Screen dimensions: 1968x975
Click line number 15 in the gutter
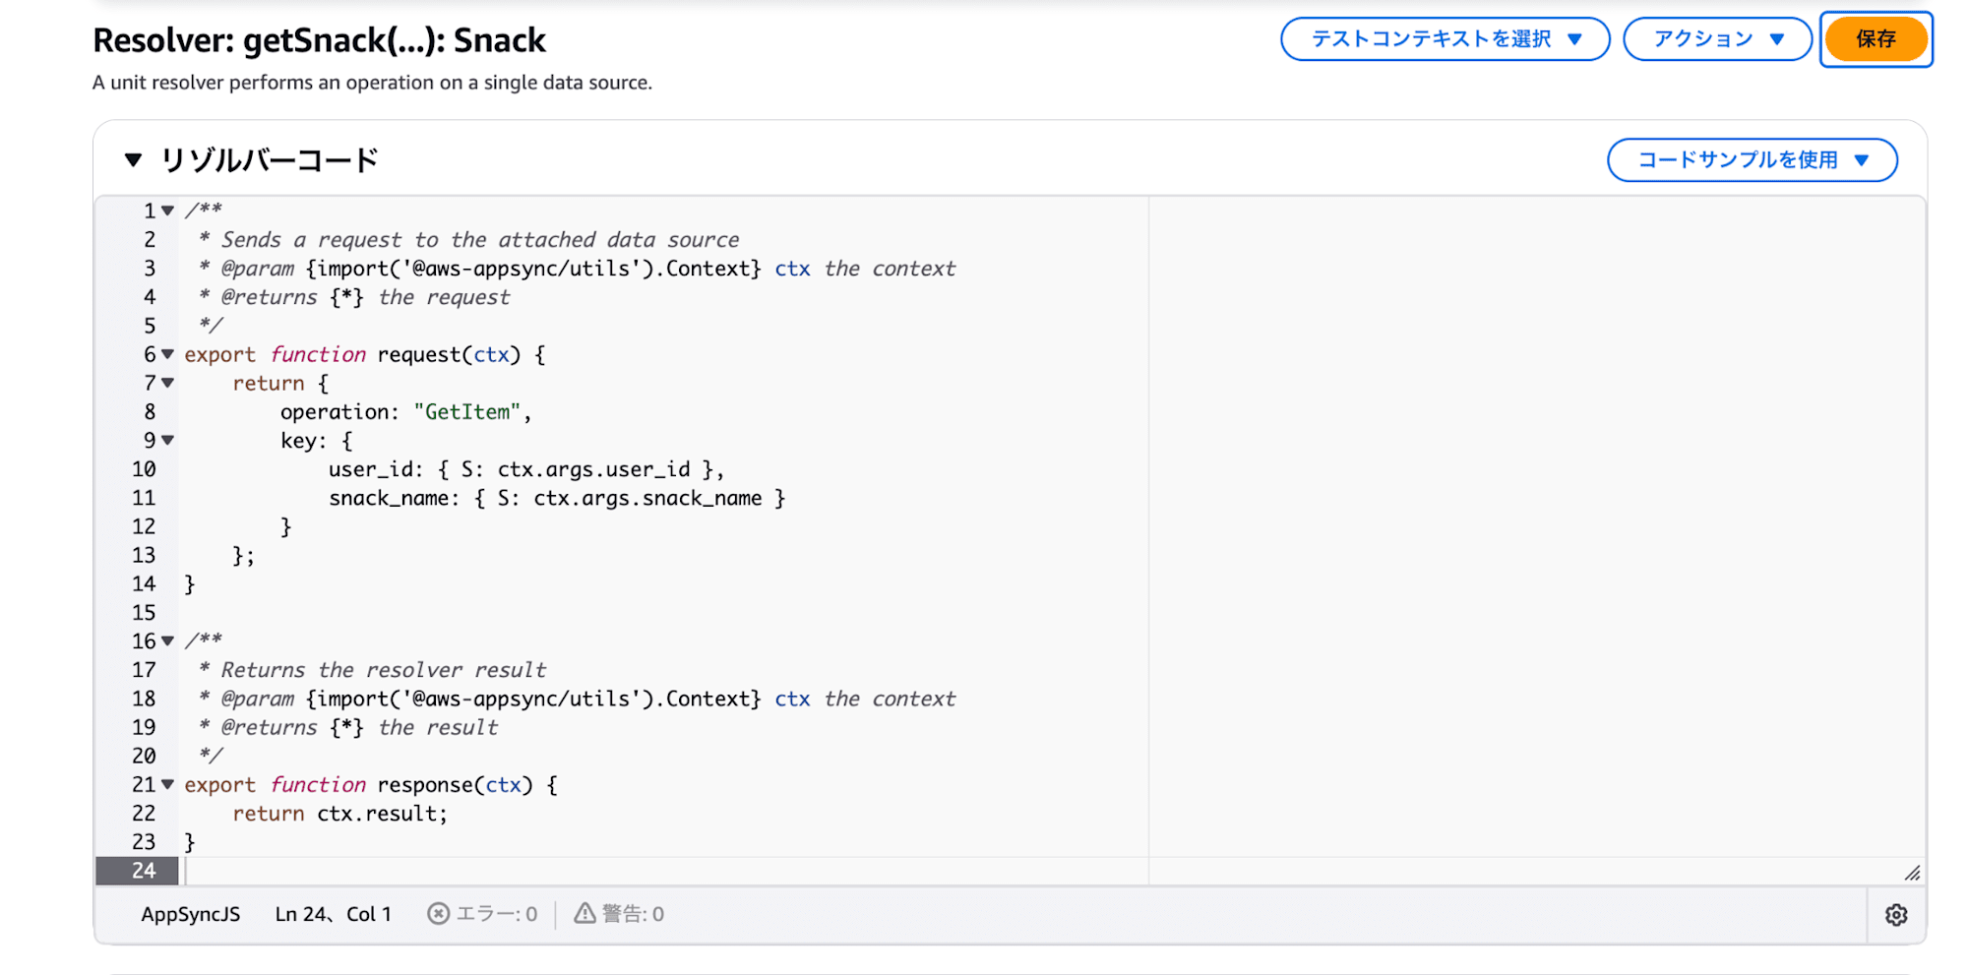click(144, 613)
